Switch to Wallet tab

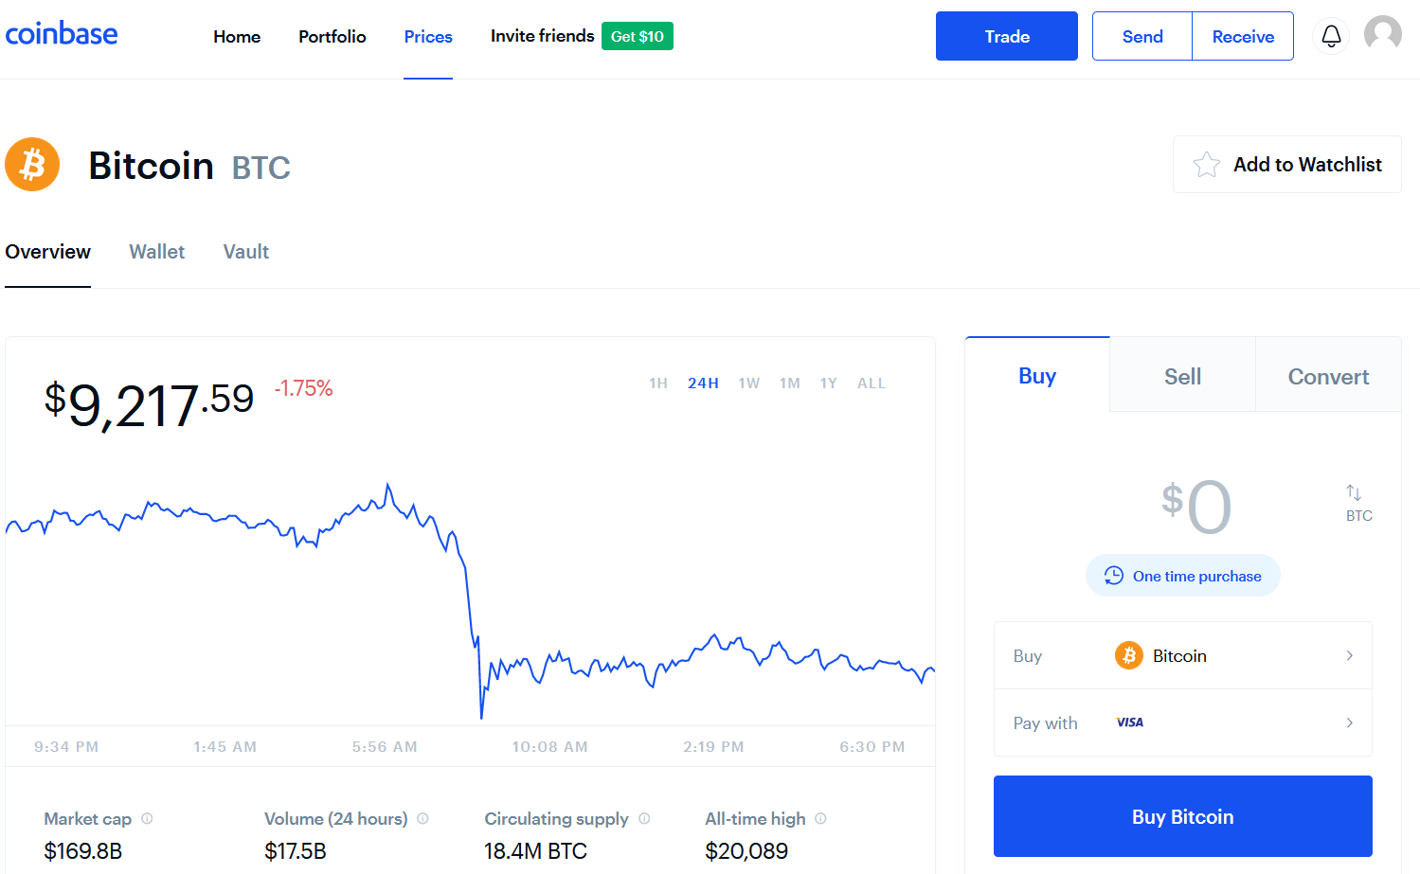tap(157, 252)
